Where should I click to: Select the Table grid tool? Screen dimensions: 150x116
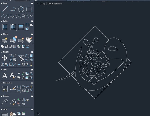pos(5,114)
